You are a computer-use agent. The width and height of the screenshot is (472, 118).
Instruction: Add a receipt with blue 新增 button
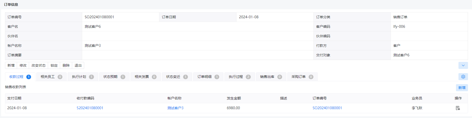coord(462,88)
